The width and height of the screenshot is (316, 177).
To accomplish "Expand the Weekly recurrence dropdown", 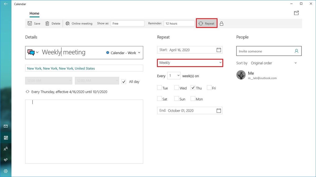I will point(190,63).
